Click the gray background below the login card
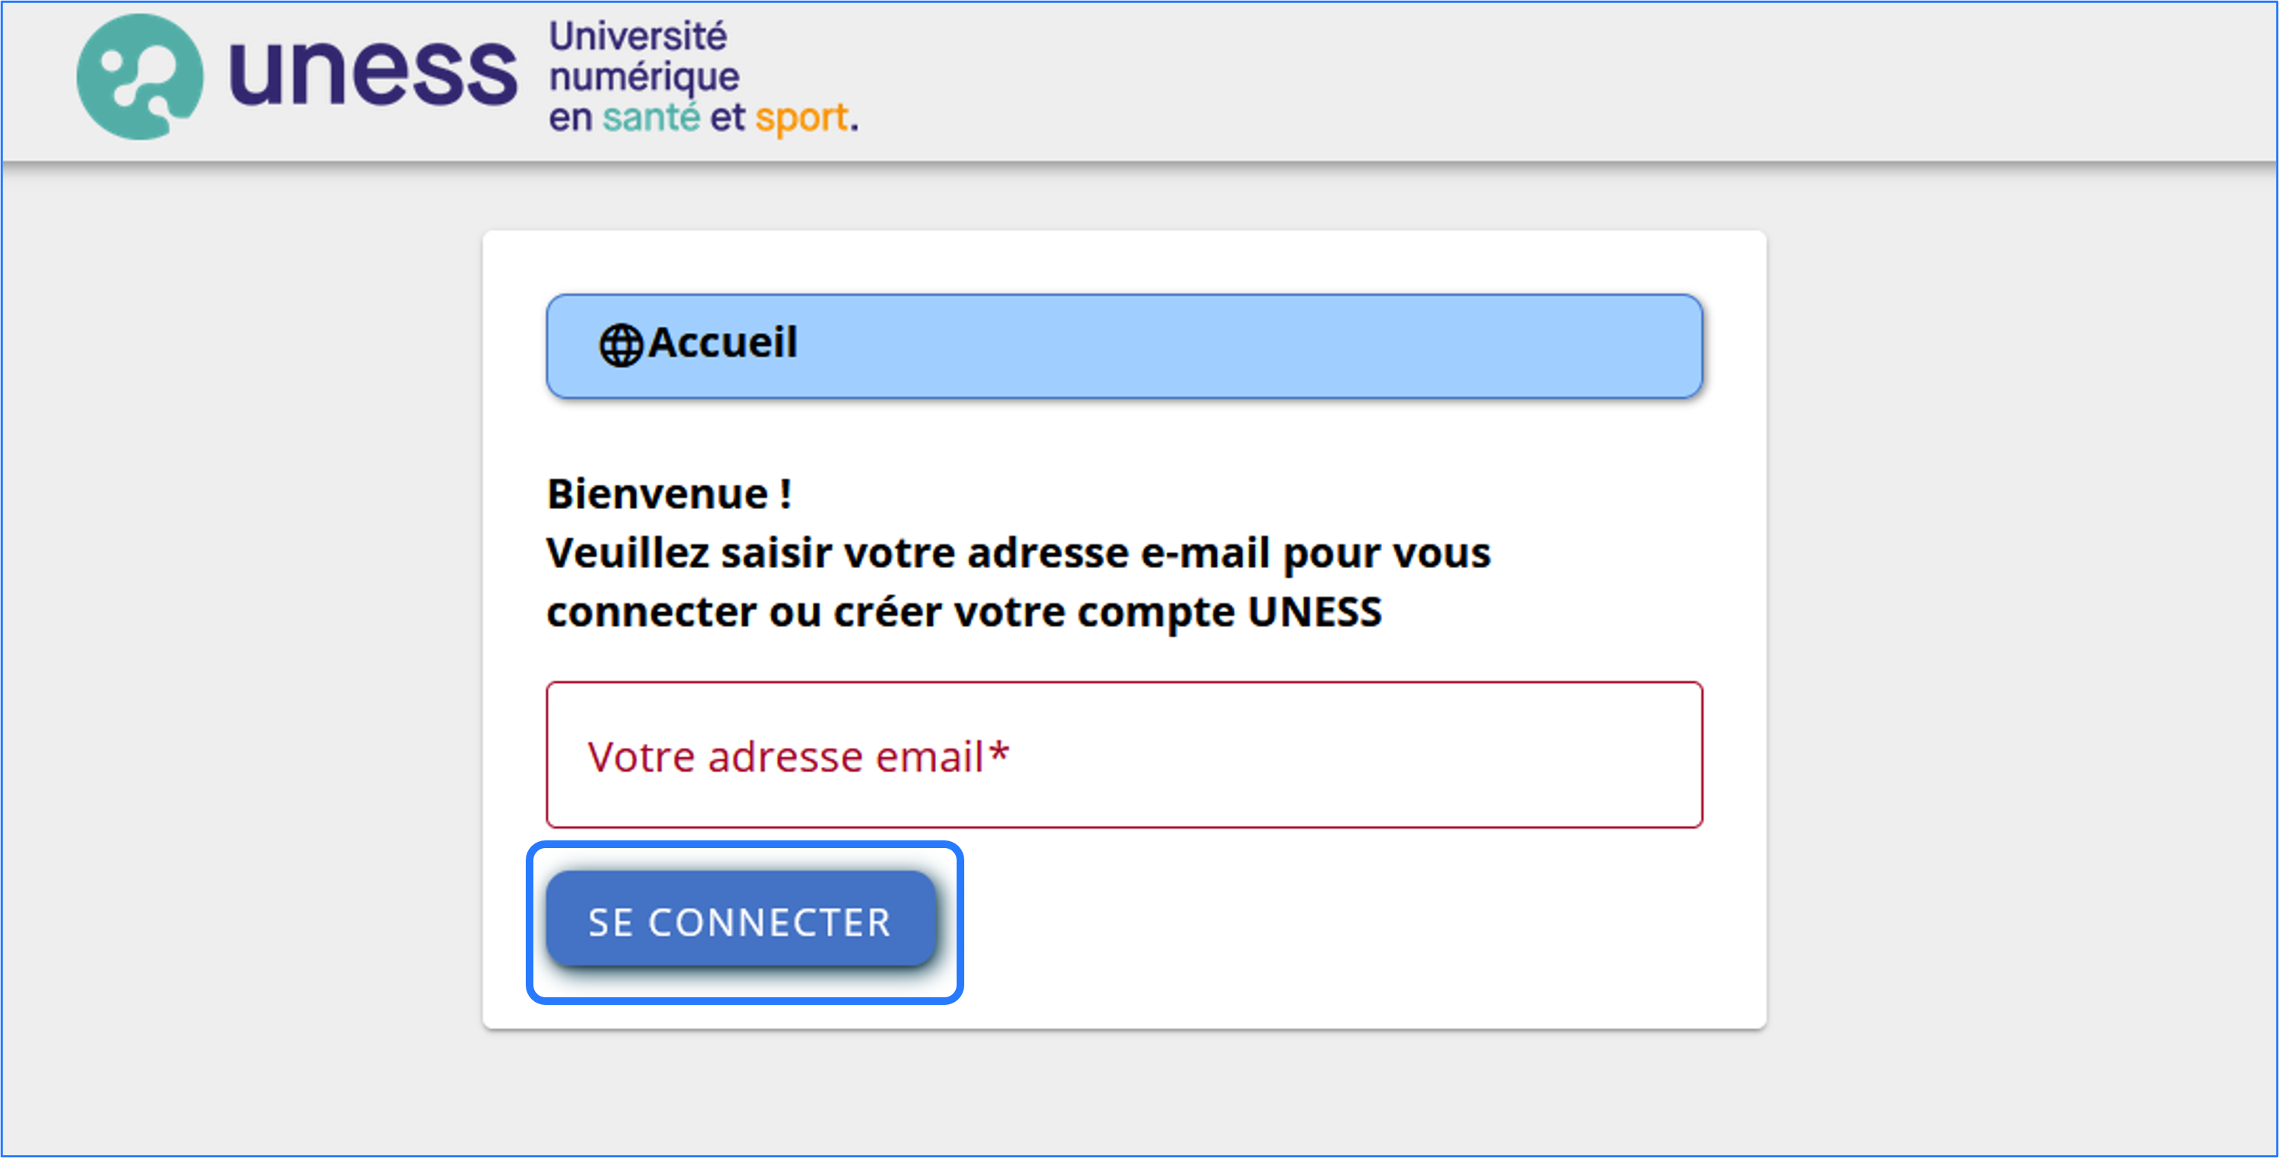 point(1123,1092)
